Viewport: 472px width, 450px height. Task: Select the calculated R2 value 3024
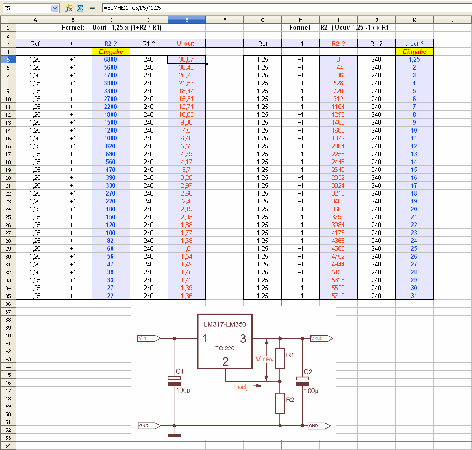pos(338,185)
